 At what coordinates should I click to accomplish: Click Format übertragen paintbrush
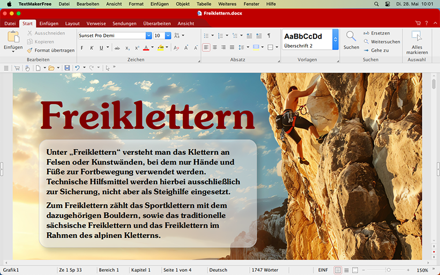coord(51,50)
